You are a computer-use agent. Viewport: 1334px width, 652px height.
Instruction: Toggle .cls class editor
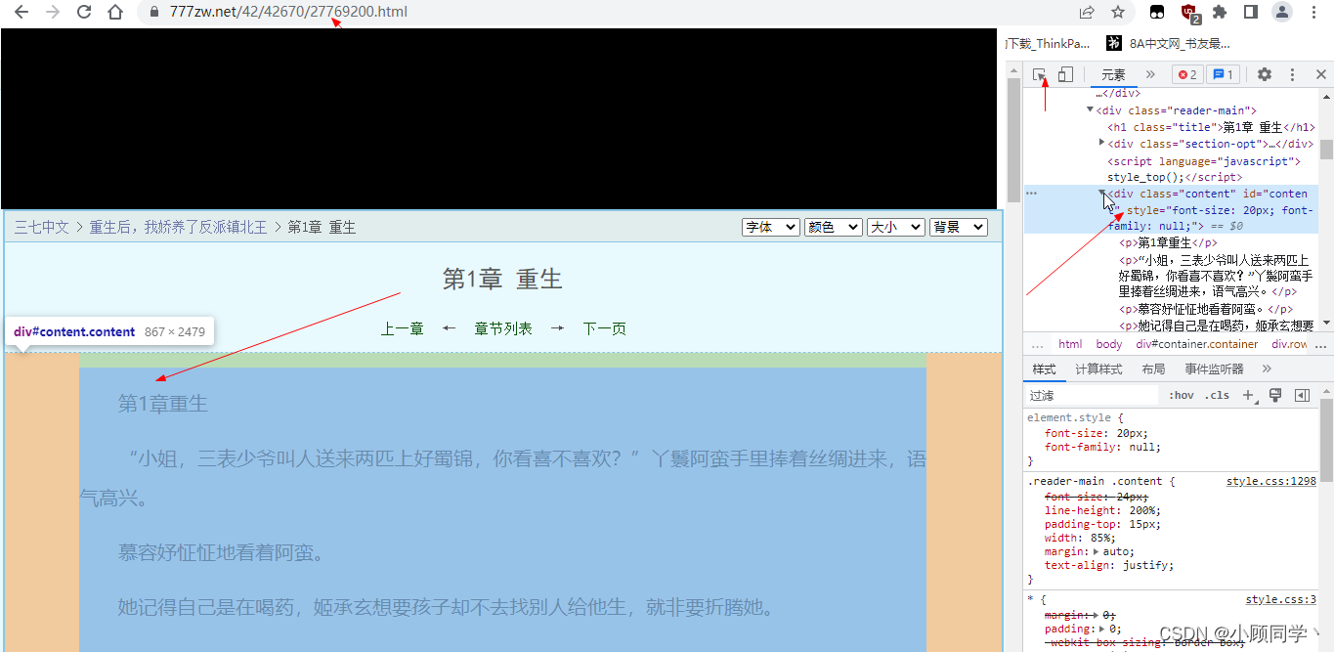(x=1218, y=395)
